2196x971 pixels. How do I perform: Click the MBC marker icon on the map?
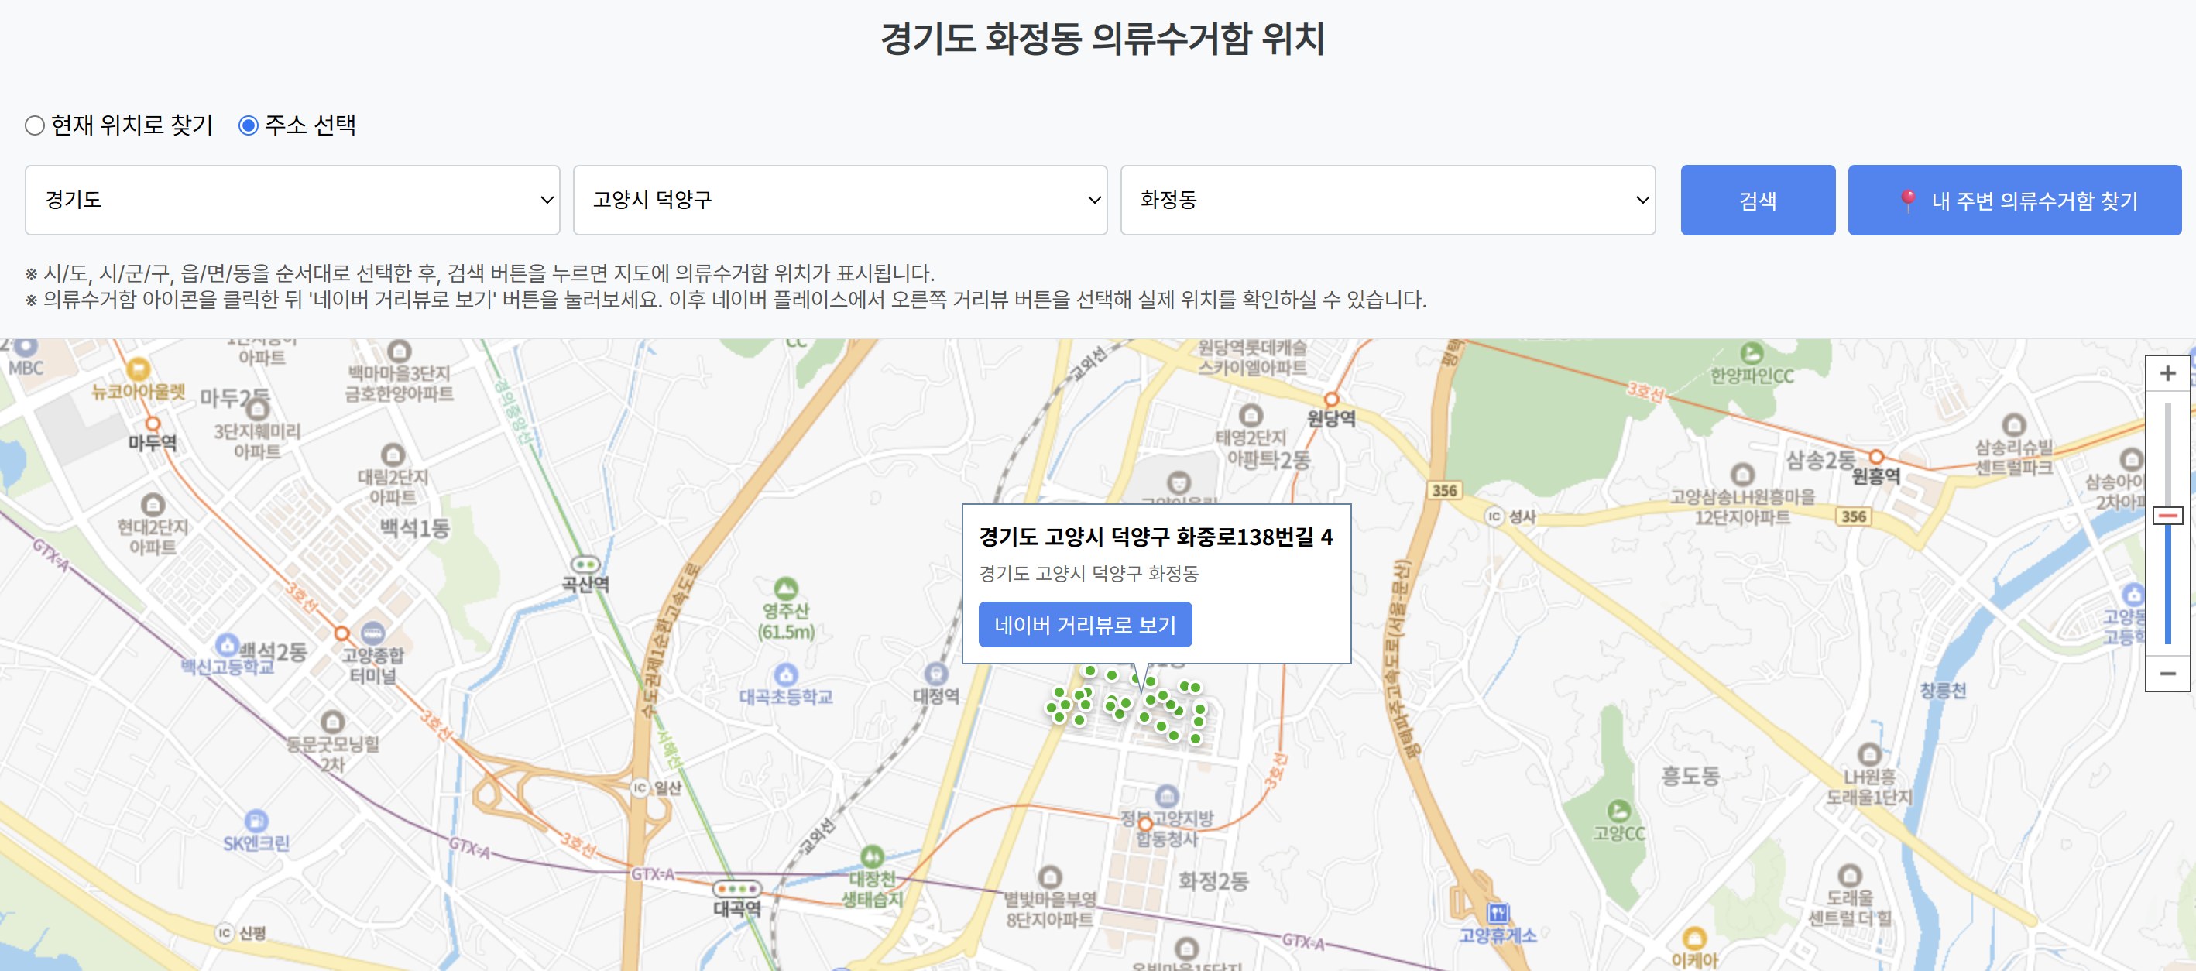click(26, 347)
